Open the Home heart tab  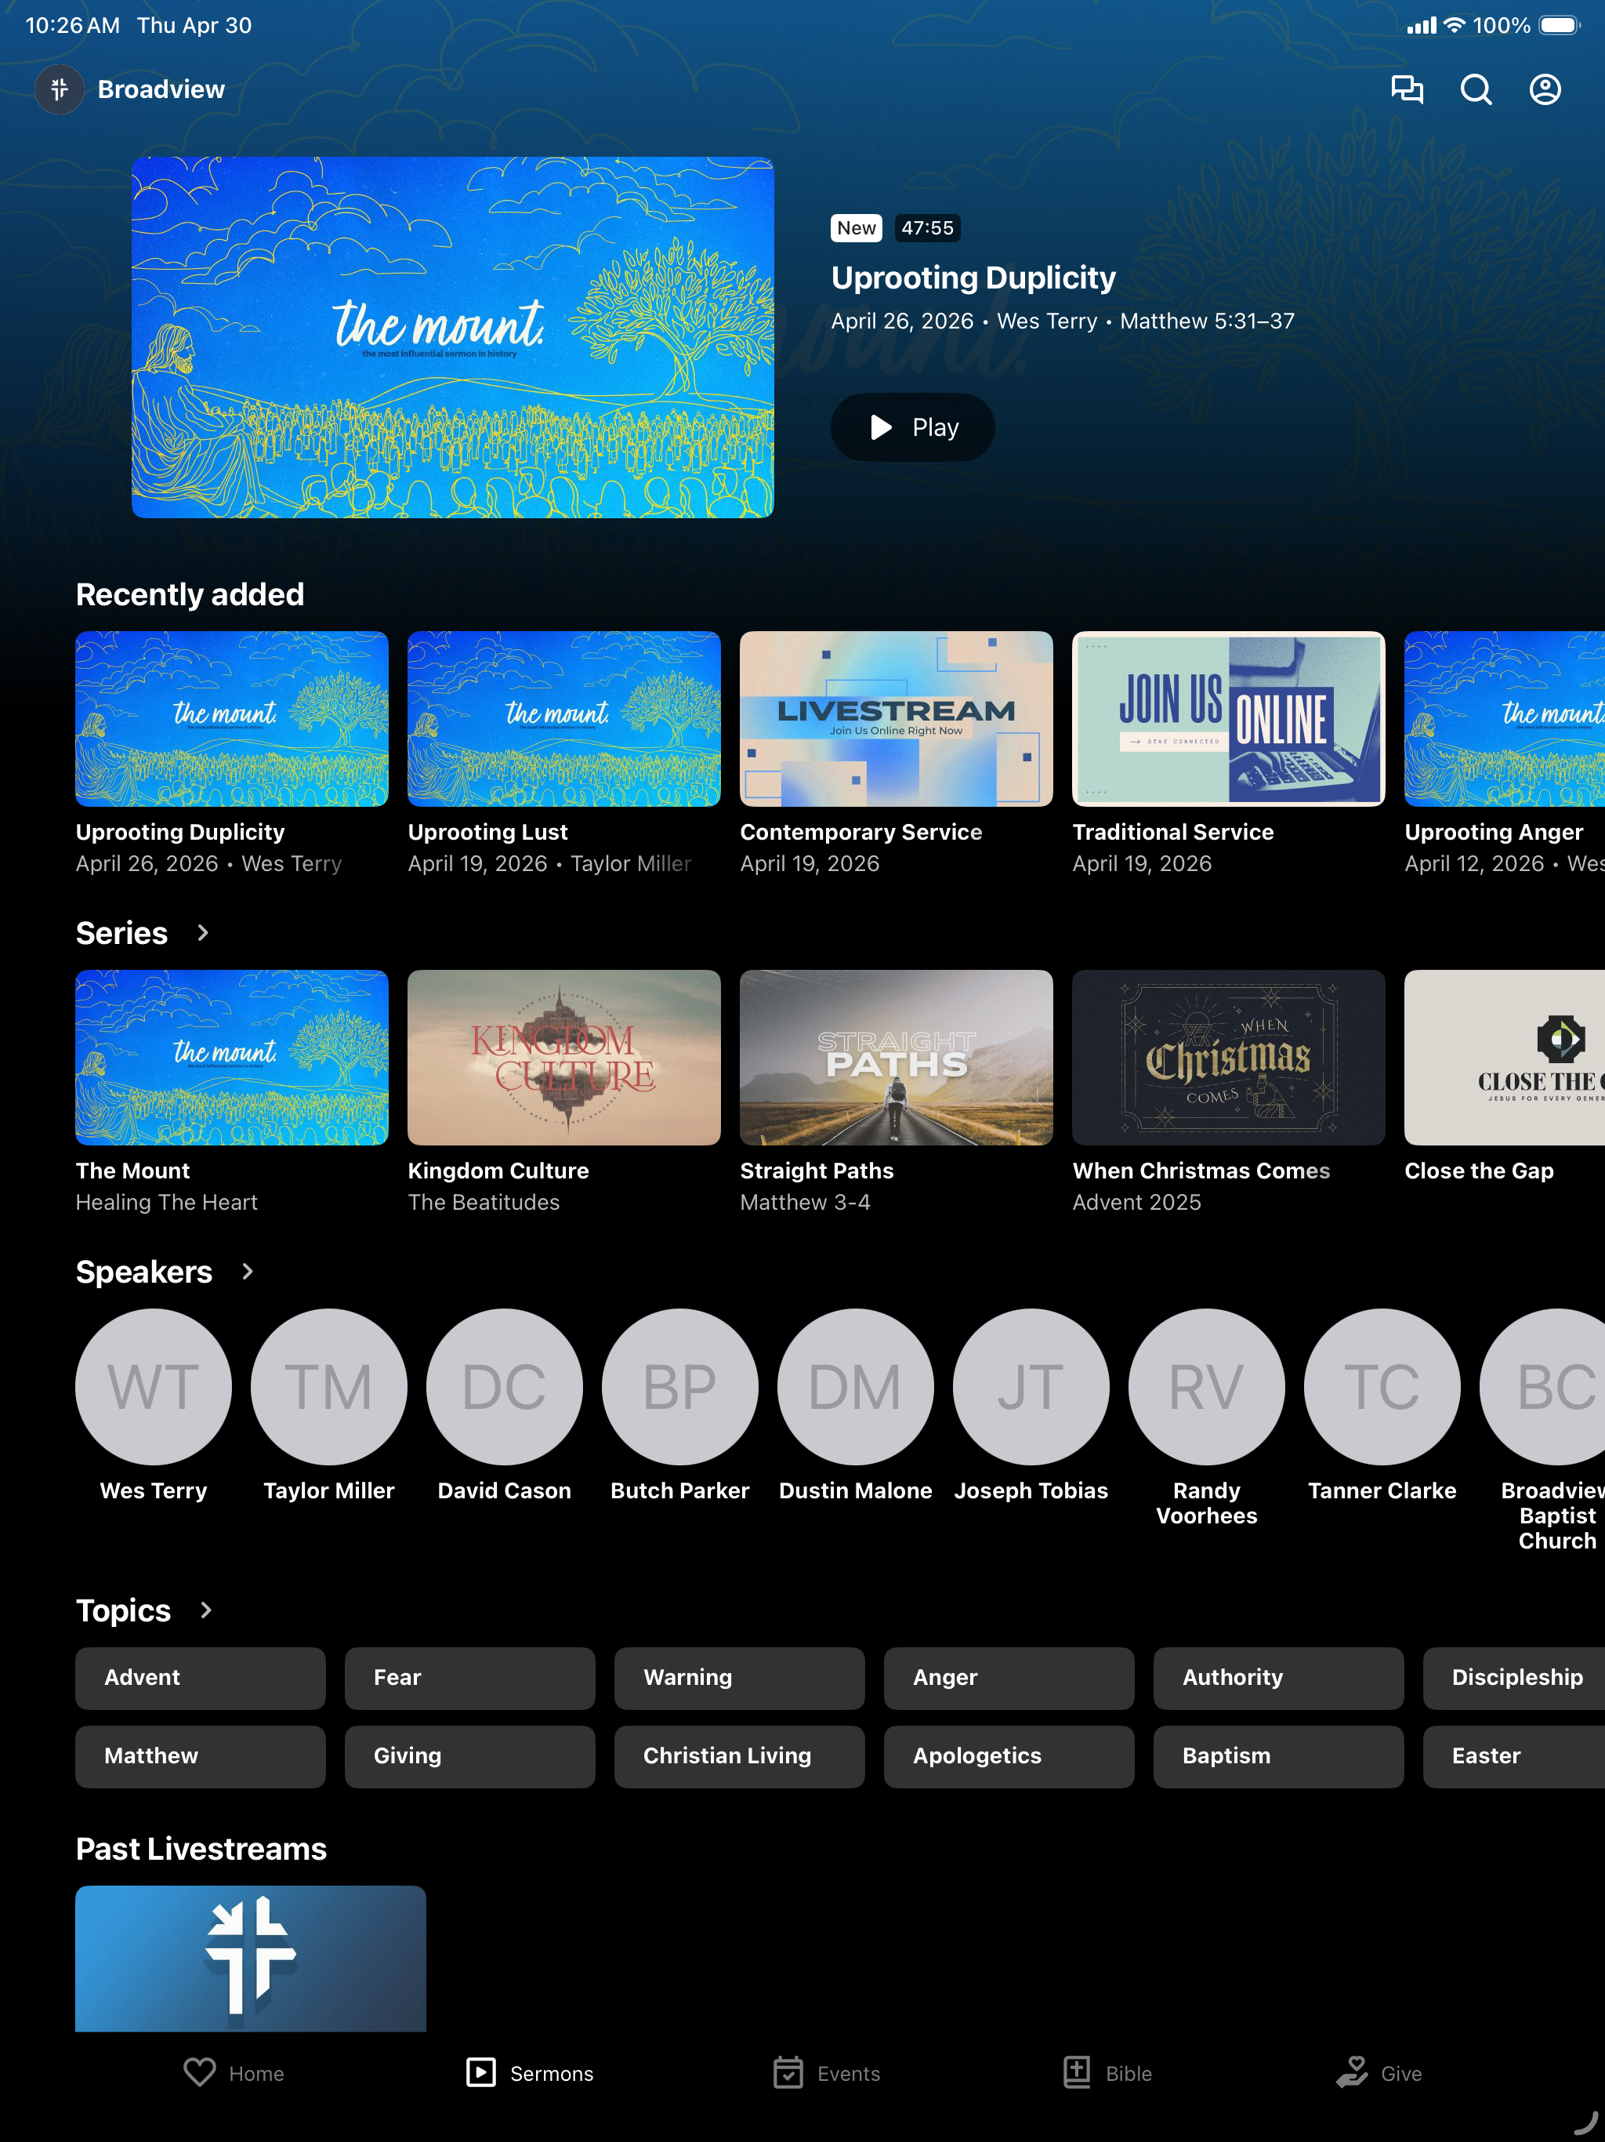coord(234,2072)
